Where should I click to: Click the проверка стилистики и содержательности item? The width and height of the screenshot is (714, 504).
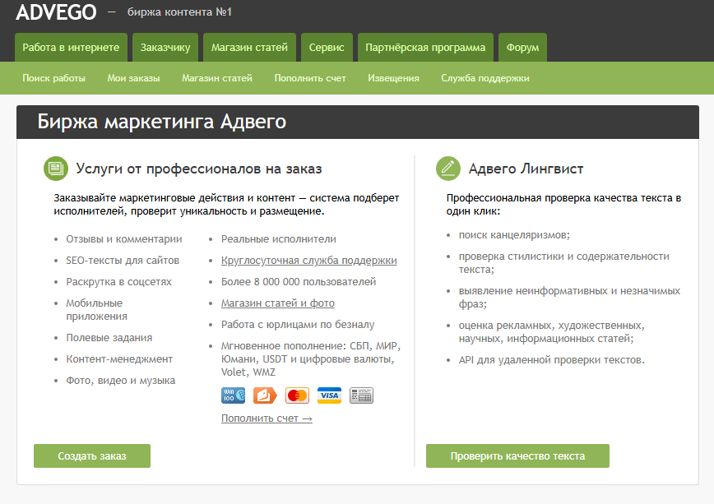click(x=563, y=263)
